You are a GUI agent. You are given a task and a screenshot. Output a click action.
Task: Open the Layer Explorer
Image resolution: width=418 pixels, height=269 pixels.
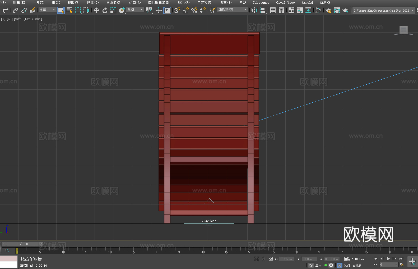coord(281,10)
